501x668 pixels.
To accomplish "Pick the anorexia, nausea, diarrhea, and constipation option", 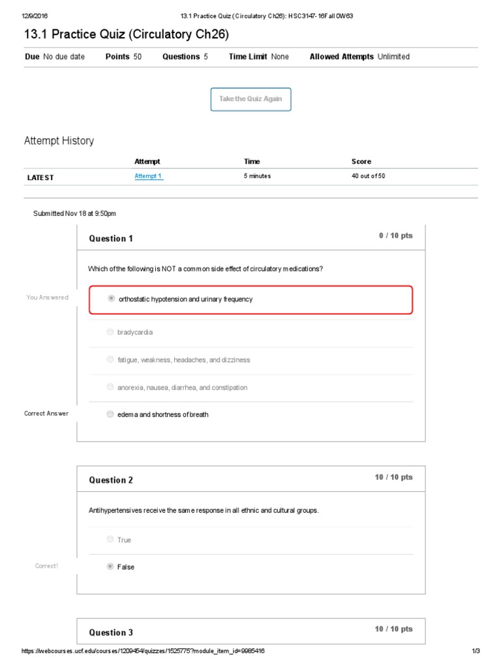I will tap(110, 387).
